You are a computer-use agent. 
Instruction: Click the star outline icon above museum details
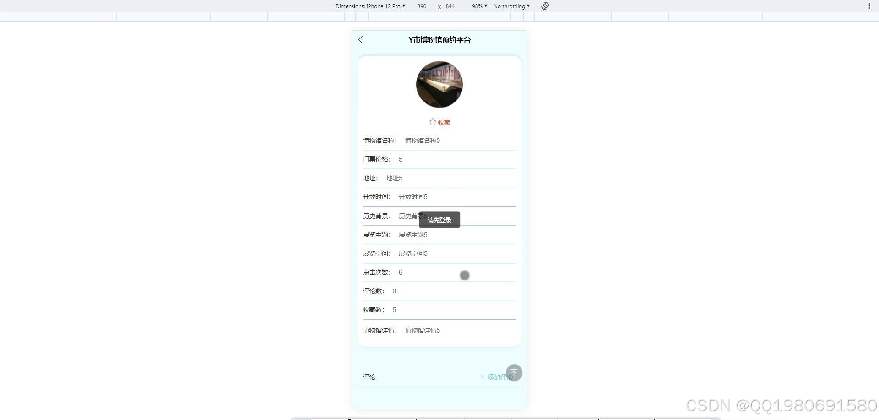point(432,122)
